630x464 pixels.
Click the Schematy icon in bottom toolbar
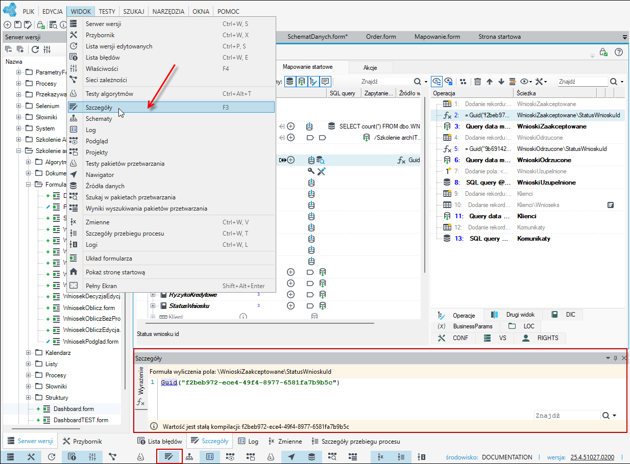click(189, 457)
